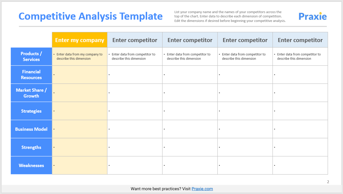
Task: Select the Strategies row label
Action: click(31, 111)
